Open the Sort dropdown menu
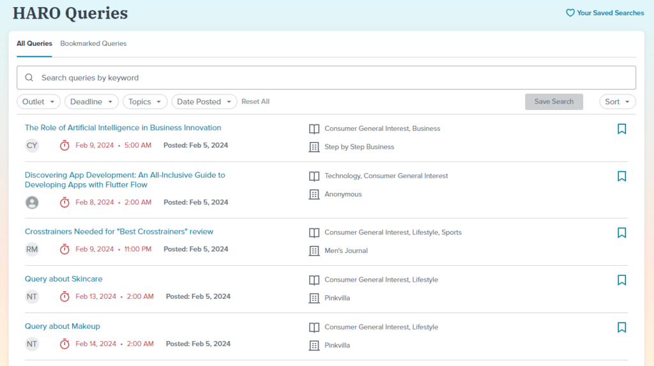Screen dimensions: 654x366 (x=617, y=102)
